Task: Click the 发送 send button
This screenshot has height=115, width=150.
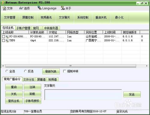Action: pos(132,94)
